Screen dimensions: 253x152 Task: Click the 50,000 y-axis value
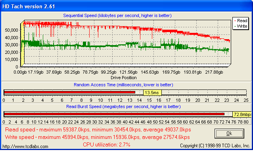pyautogui.click(x=11, y=30)
